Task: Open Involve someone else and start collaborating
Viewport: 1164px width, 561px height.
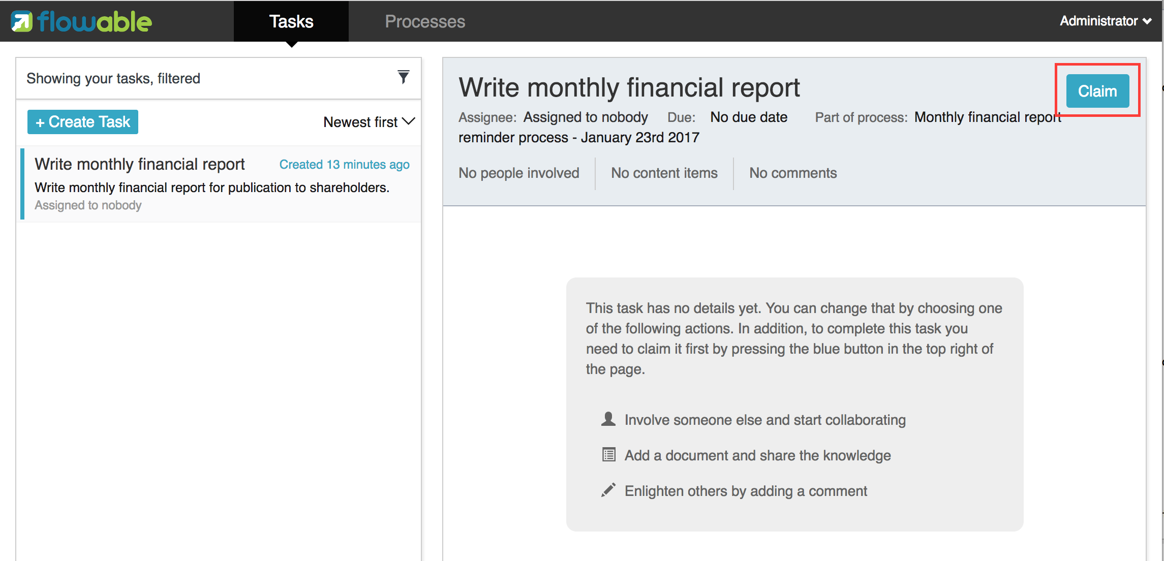Action: point(765,419)
